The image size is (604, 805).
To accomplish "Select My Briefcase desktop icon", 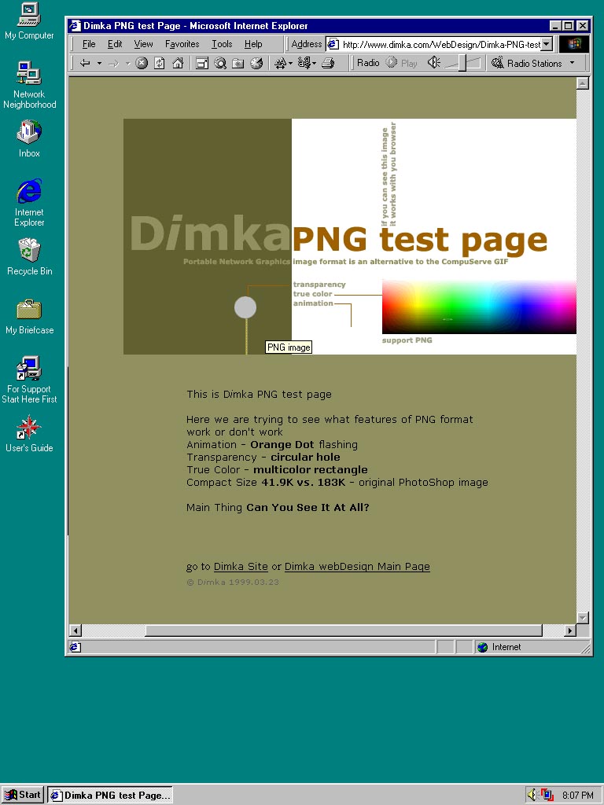I will 29,317.
